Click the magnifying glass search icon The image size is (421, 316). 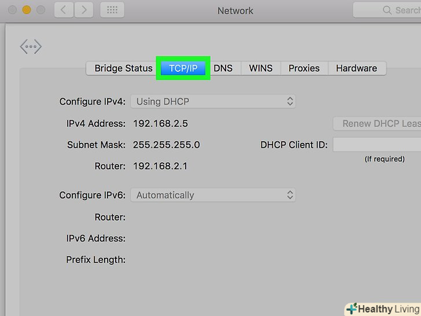point(387,10)
